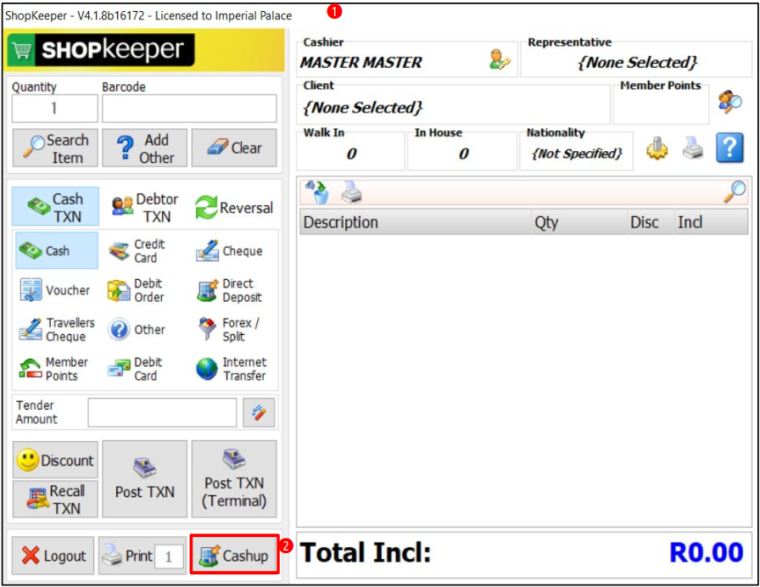Select the Cash TXN transaction type
Screen dimensions: 760x587
(55, 207)
